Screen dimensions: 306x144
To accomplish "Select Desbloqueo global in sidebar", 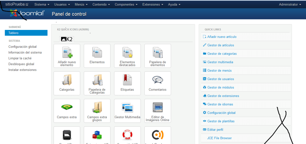I will (21, 64).
